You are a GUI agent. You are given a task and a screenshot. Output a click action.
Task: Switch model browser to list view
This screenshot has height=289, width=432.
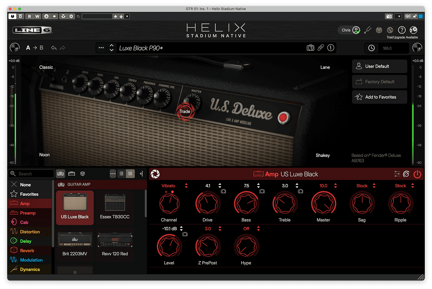121,173
